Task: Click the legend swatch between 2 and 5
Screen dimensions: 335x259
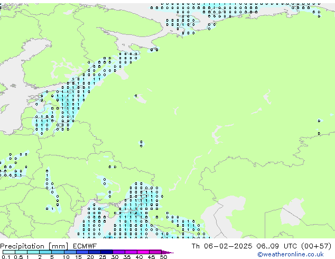Action: 45,252
